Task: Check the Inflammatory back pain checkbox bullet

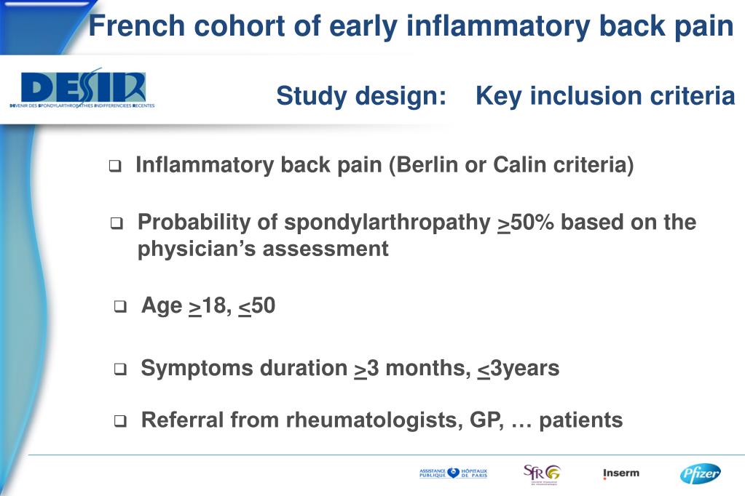Action: click(x=115, y=166)
